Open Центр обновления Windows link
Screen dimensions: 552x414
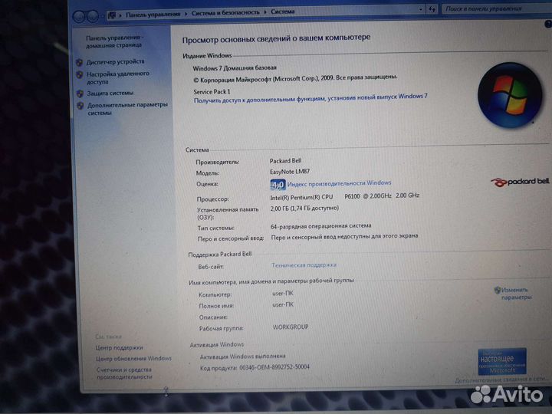[133, 358]
